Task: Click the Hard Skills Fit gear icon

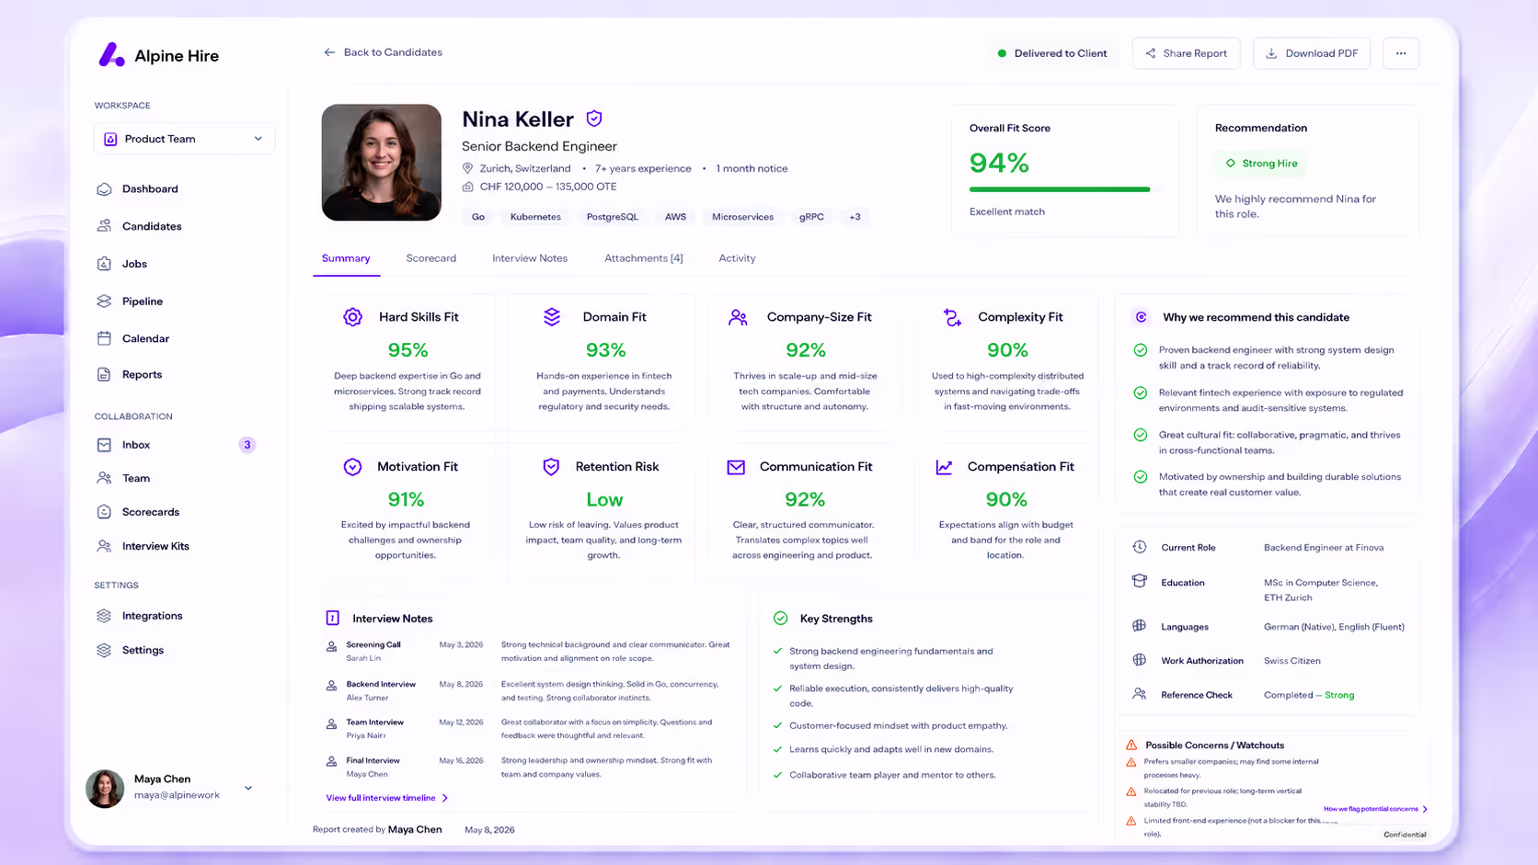Action: (x=352, y=317)
